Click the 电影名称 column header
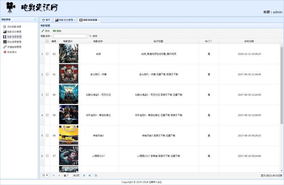This screenshot has width=284, height=185. pos(98,41)
